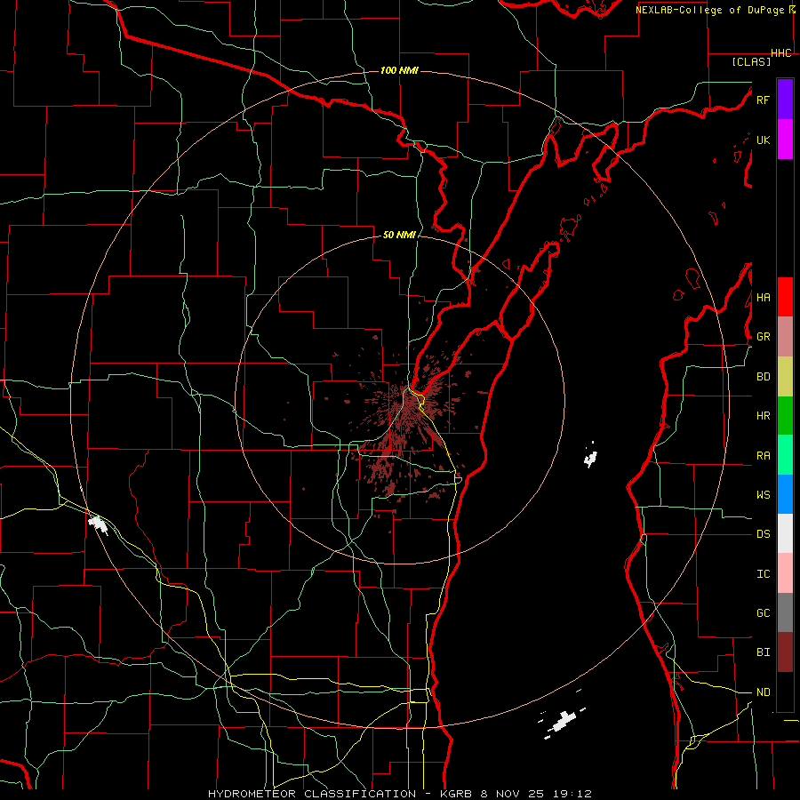Viewport: 800px width, 800px height.
Task: Click the ND black legend swatch
Action: click(785, 692)
